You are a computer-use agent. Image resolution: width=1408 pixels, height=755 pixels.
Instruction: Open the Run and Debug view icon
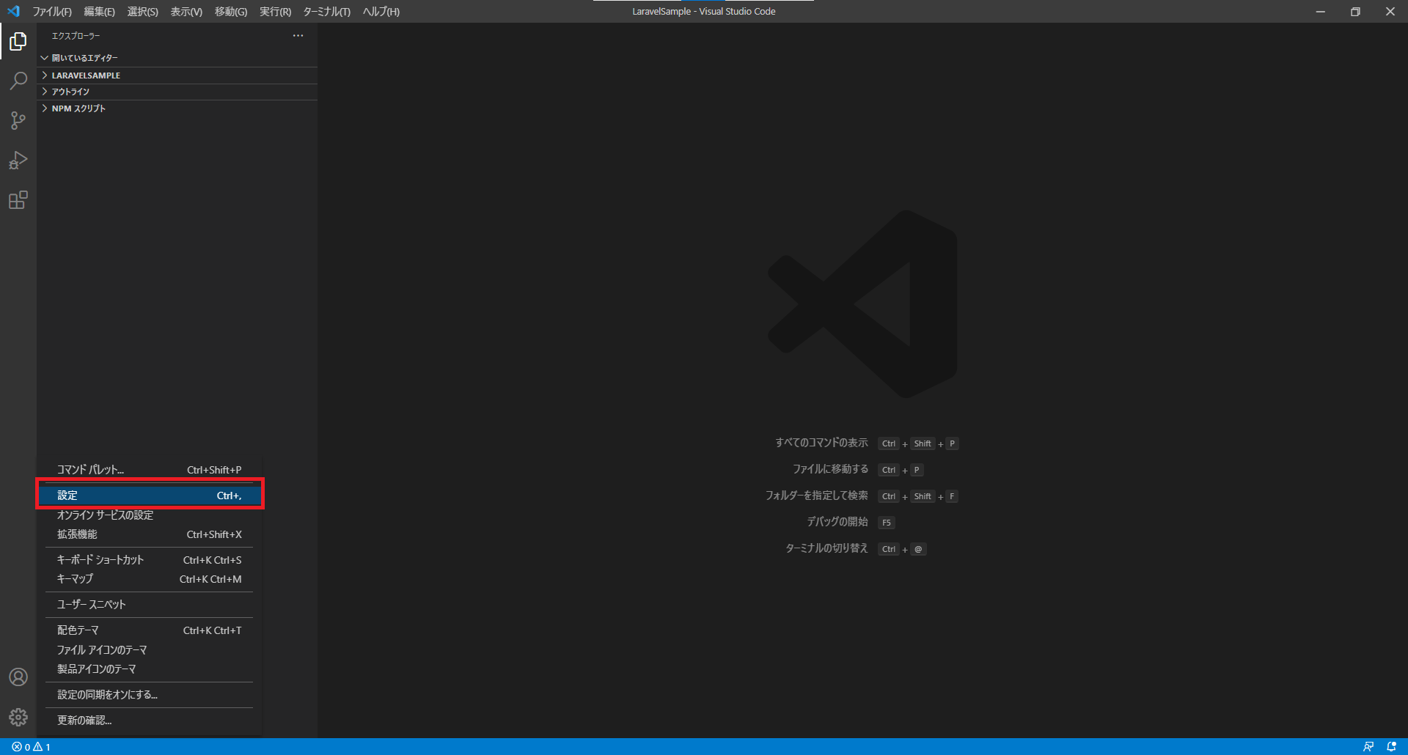tap(18, 160)
